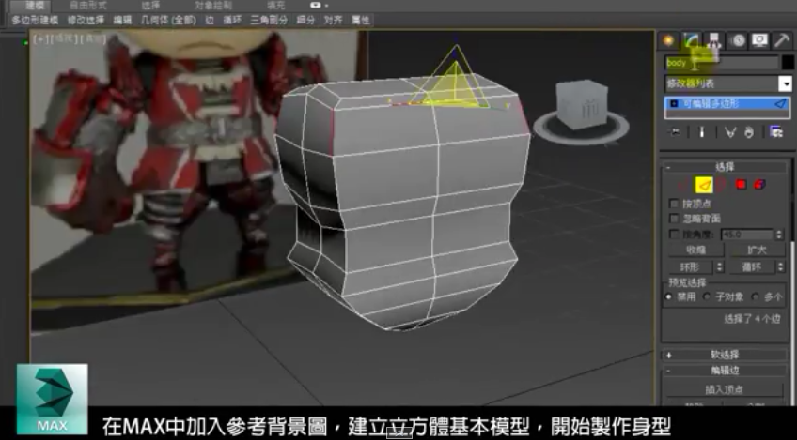
Task: Click the viewport [+] menu label
Action: [x=40, y=39]
